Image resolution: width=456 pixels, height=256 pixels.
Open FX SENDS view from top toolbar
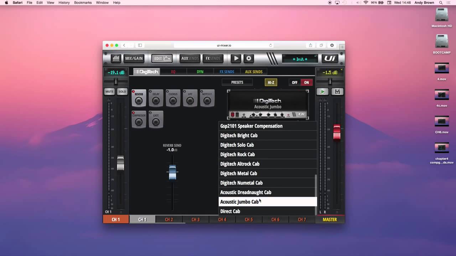tap(213, 58)
